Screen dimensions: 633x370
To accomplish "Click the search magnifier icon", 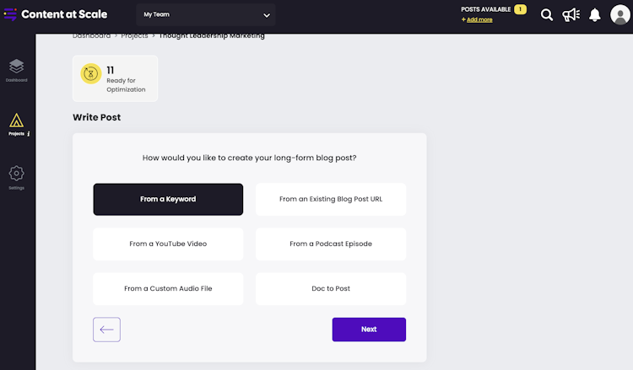I will click(547, 14).
